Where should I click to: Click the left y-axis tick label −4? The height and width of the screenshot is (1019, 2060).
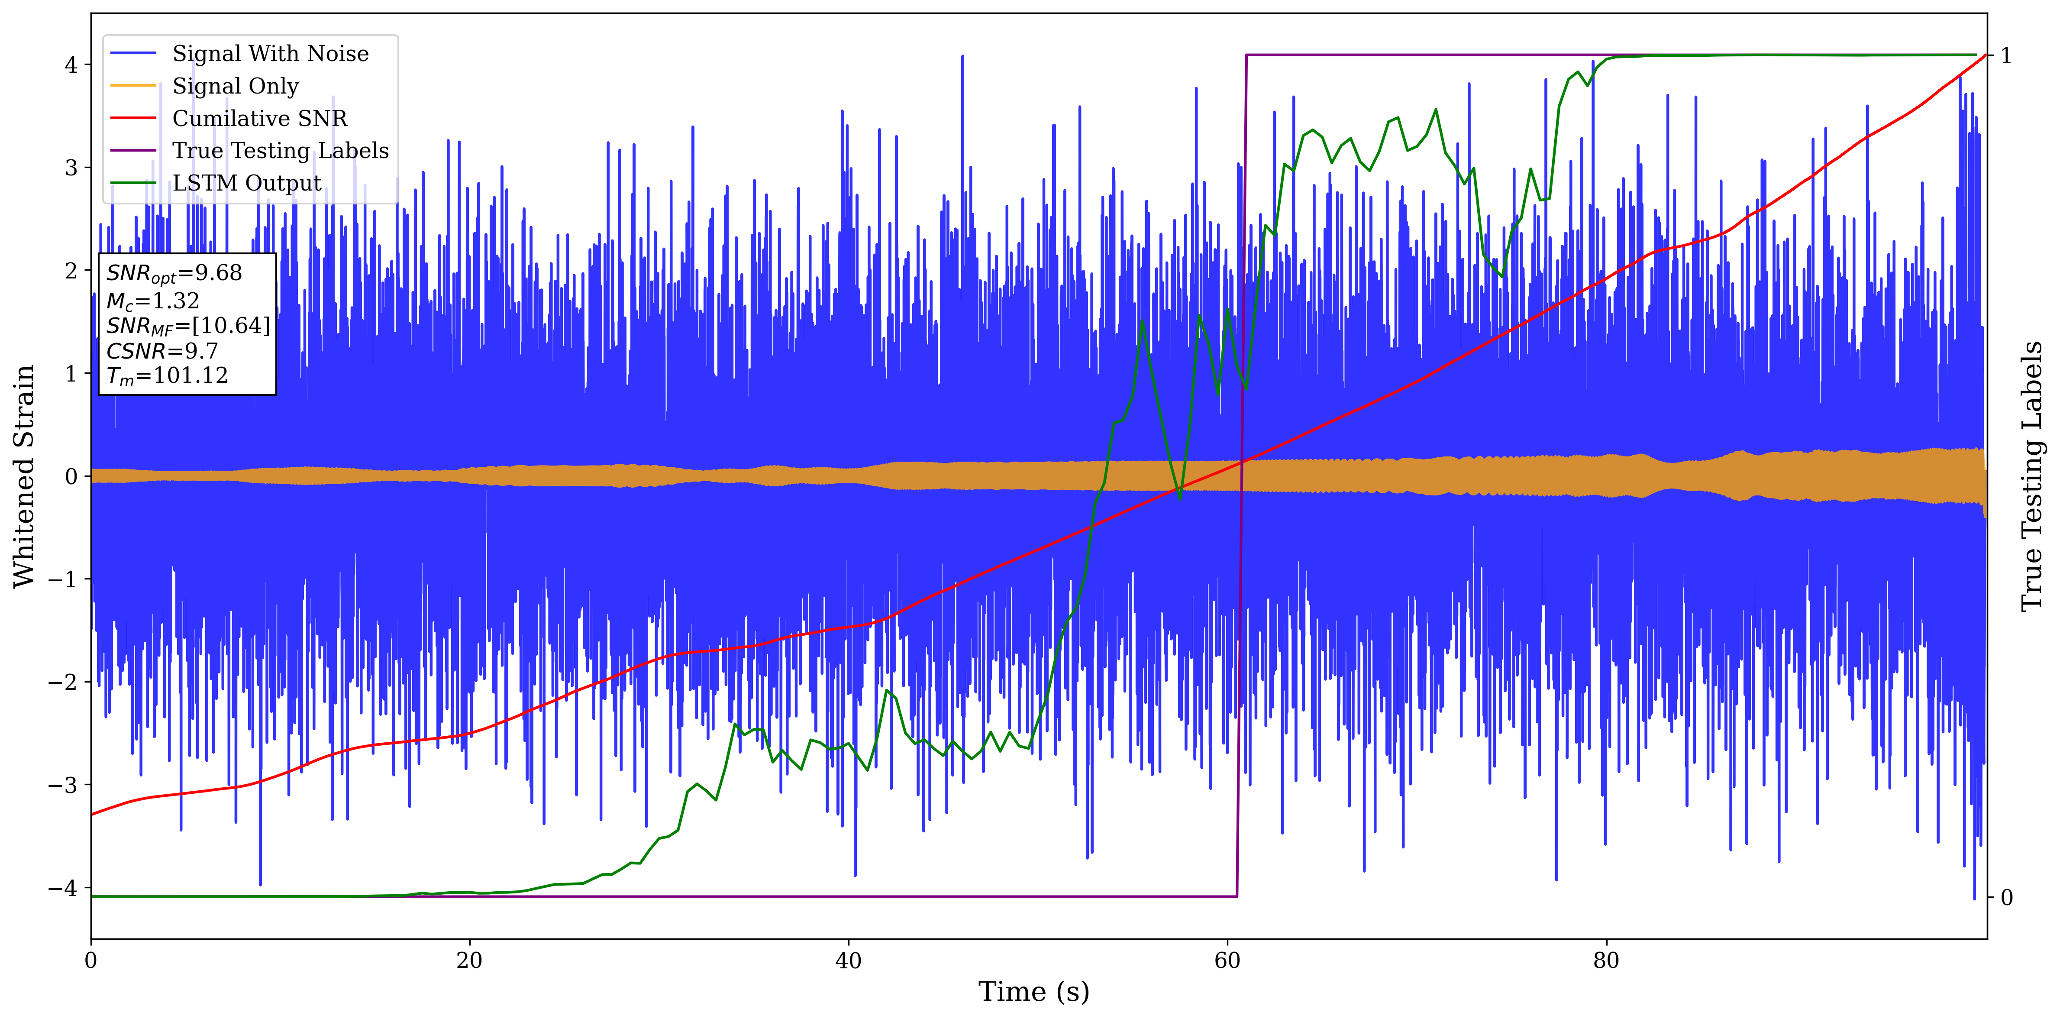(x=63, y=888)
